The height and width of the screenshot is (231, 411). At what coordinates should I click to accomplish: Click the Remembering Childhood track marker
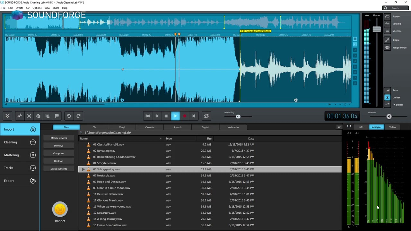tap(255, 31)
